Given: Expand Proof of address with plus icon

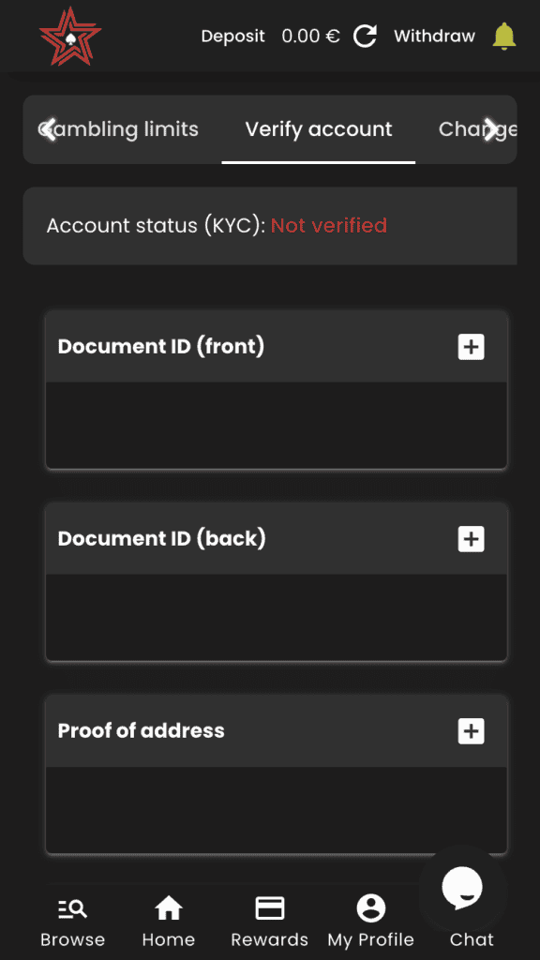Looking at the screenshot, I should pos(471,731).
